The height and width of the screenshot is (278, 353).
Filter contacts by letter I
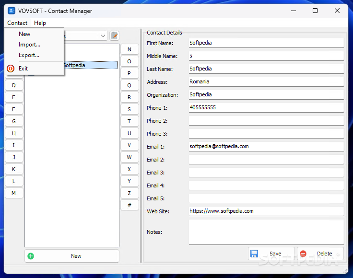[14, 145]
